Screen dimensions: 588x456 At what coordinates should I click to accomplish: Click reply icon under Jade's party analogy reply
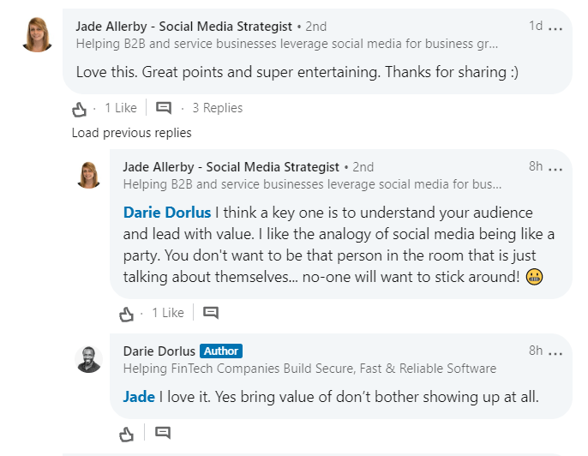(x=211, y=312)
